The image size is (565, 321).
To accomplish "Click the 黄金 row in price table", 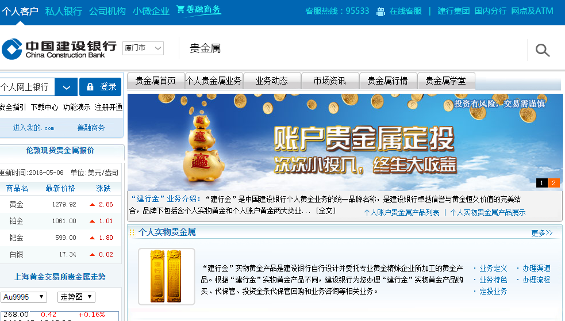I will click(60, 204).
